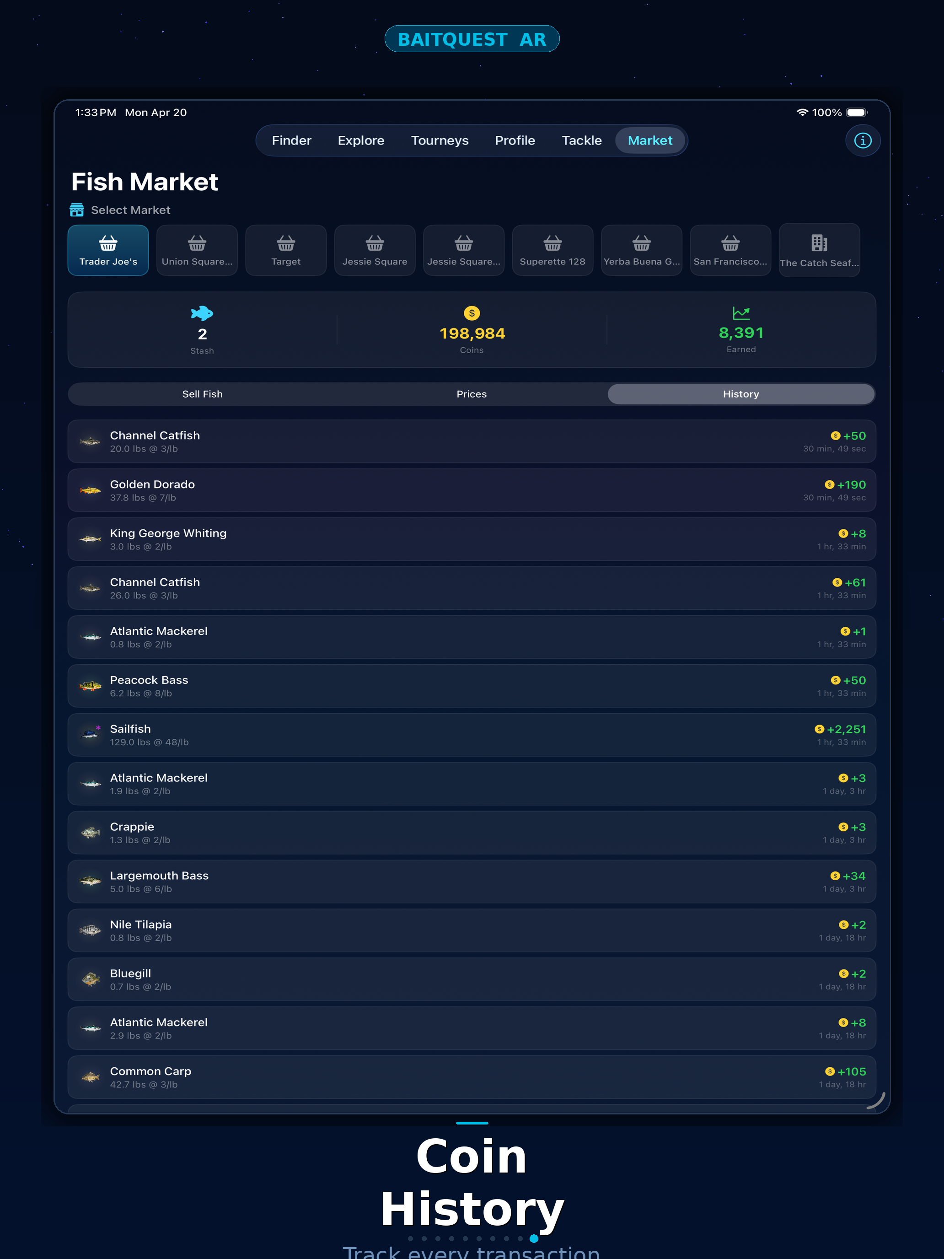Viewport: 944px width, 1259px height.
Task: Open the info button icon
Action: [863, 140]
